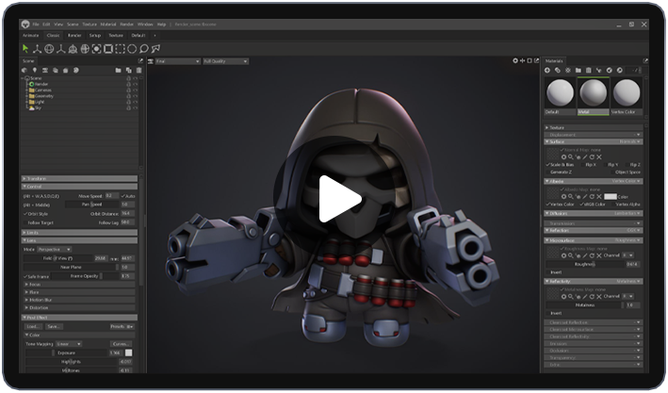Viewport: 668px width, 393px height.
Task: Expand the Motion Blur section
Action: point(80,300)
